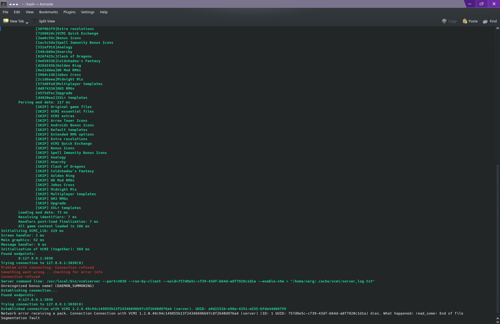This screenshot has width=500, height=324.
Task: Click 'All game content loaded in 206 ms'
Action: 54,226
